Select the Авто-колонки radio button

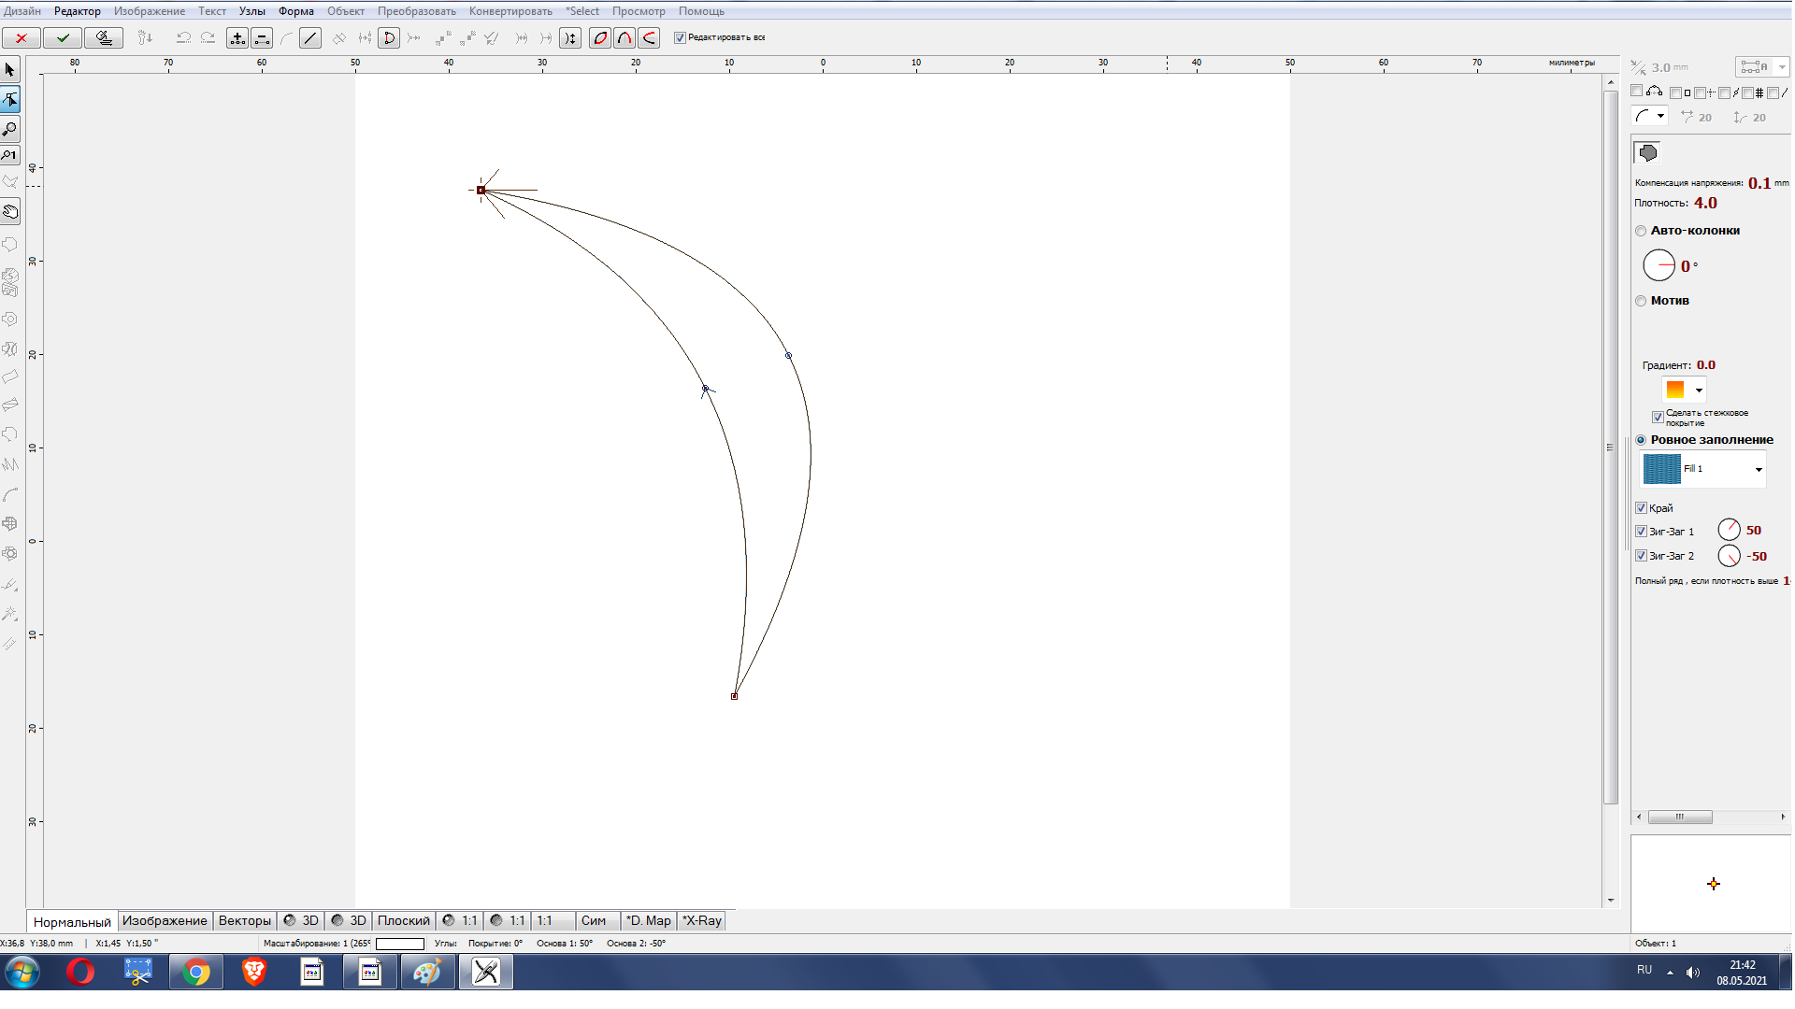click(x=1641, y=231)
